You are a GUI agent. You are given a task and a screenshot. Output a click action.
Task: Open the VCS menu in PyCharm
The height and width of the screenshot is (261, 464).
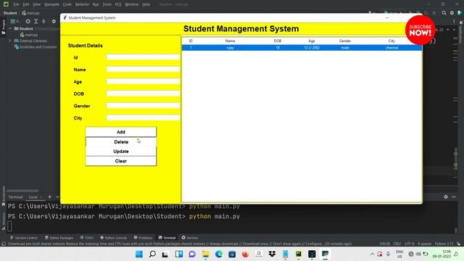(x=118, y=4)
